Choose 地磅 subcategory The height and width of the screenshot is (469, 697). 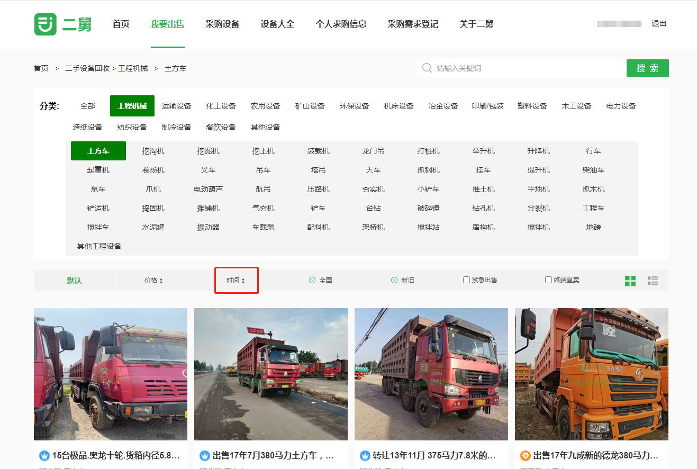594,227
